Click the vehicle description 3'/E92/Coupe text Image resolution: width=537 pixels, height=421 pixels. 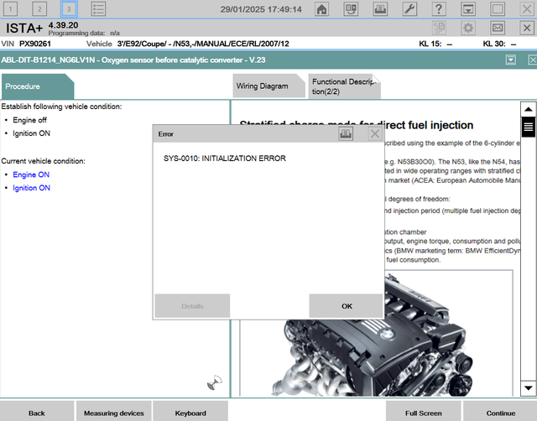tap(203, 44)
